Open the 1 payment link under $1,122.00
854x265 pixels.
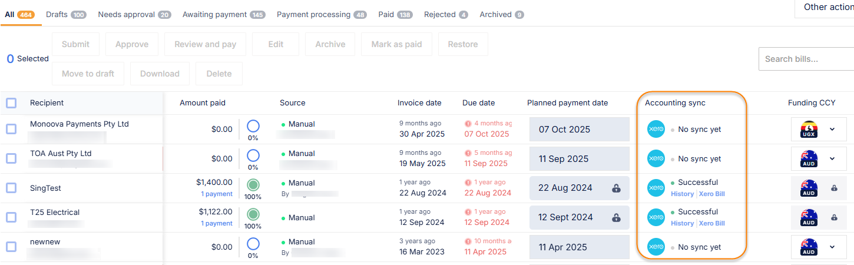coord(217,223)
